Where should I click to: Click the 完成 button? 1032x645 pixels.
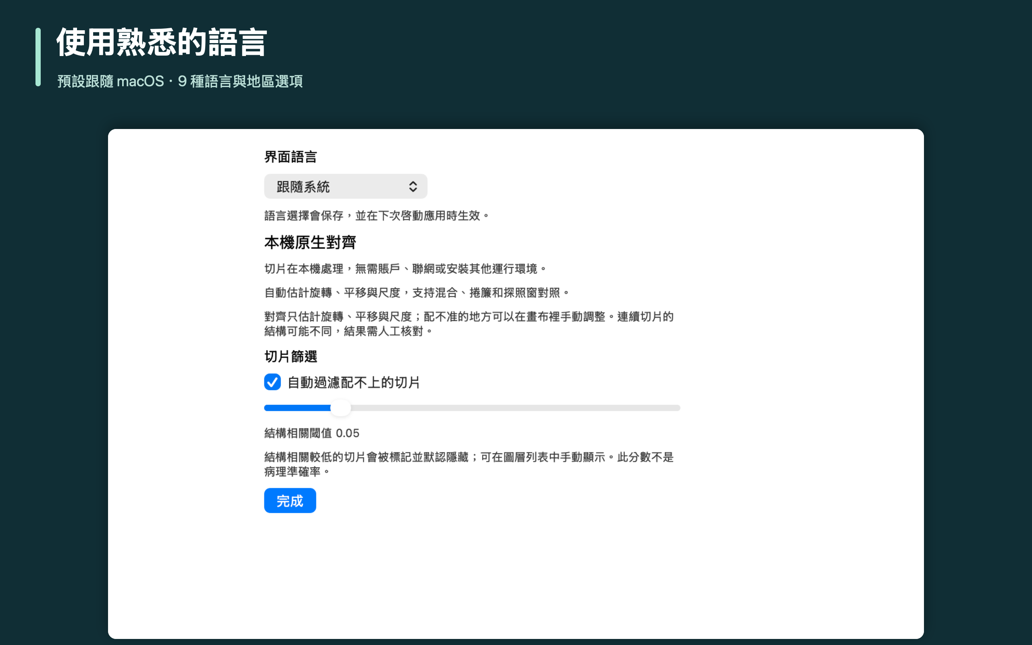[290, 500]
